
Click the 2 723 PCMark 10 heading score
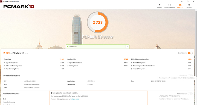pyautogui.click(x=7, y=53)
